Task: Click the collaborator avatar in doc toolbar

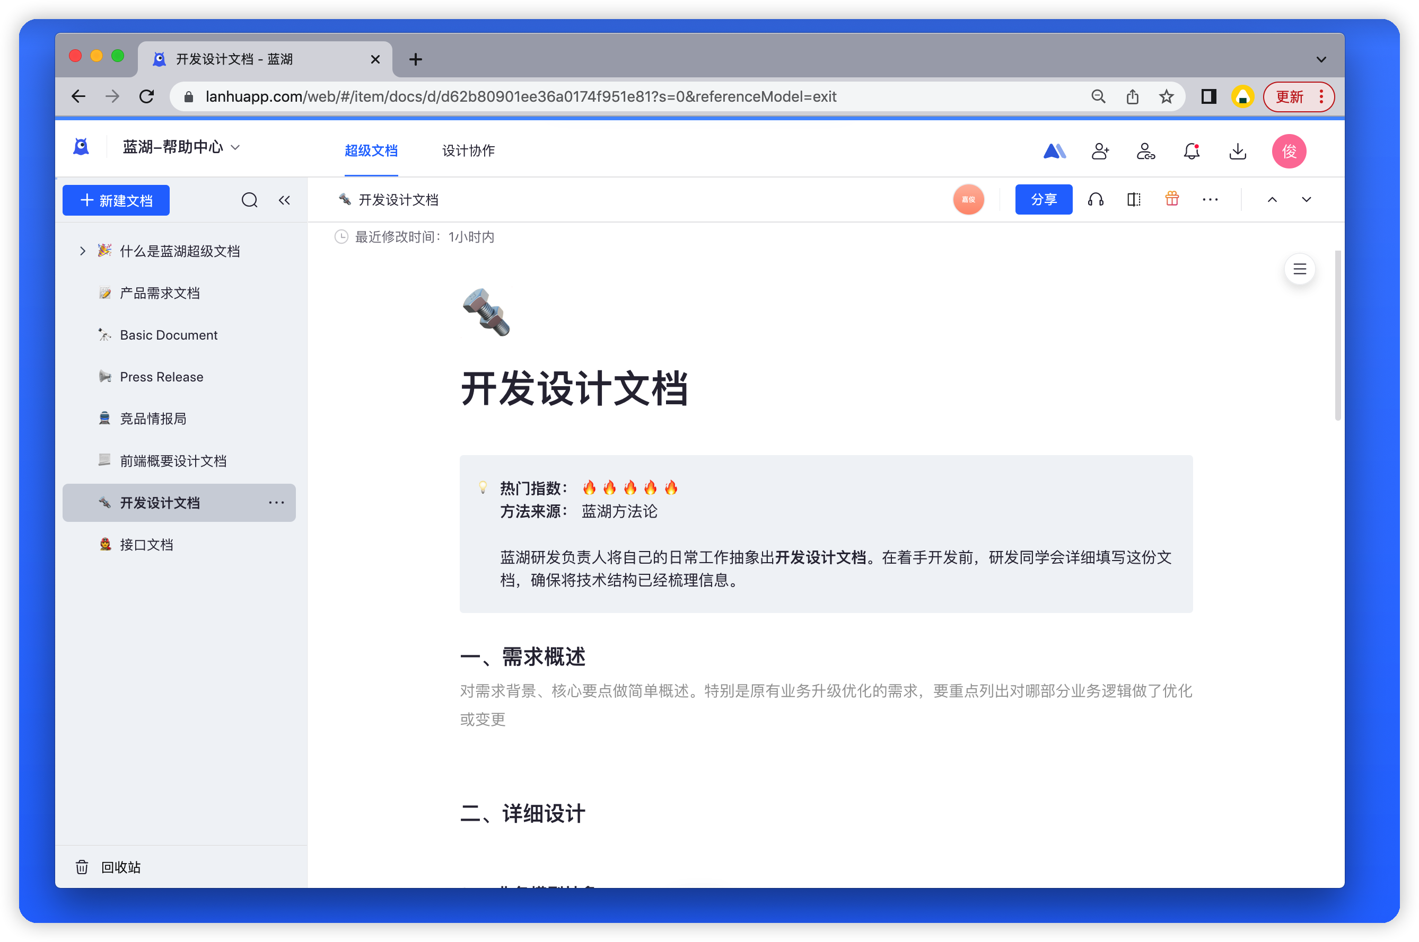Action: coord(968,199)
